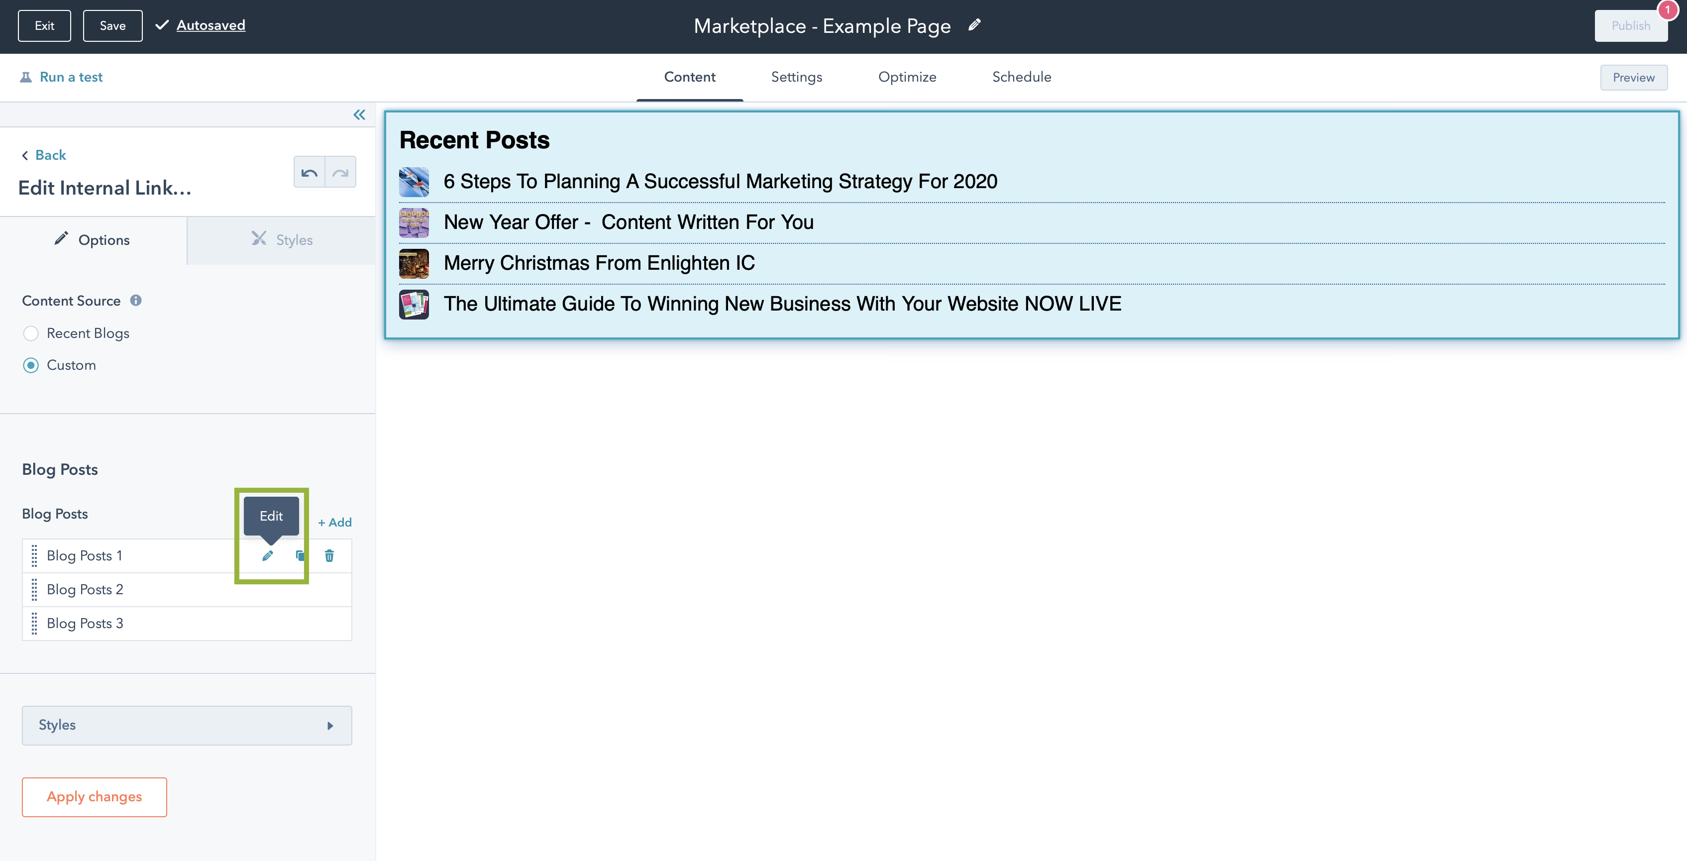1687x861 pixels.
Task: Click the Recent Posts heading
Action: pyautogui.click(x=475, y=140)
